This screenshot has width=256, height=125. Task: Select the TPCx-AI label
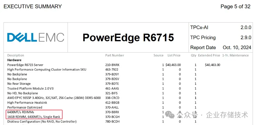(199, 27)
